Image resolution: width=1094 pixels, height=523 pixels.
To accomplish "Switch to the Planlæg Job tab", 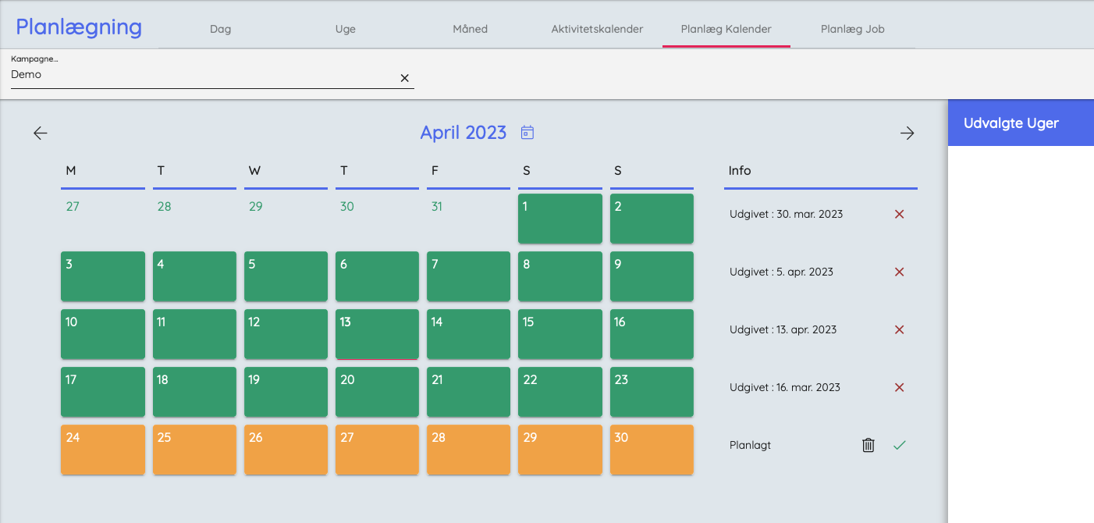I will click(x=852, y=29).
